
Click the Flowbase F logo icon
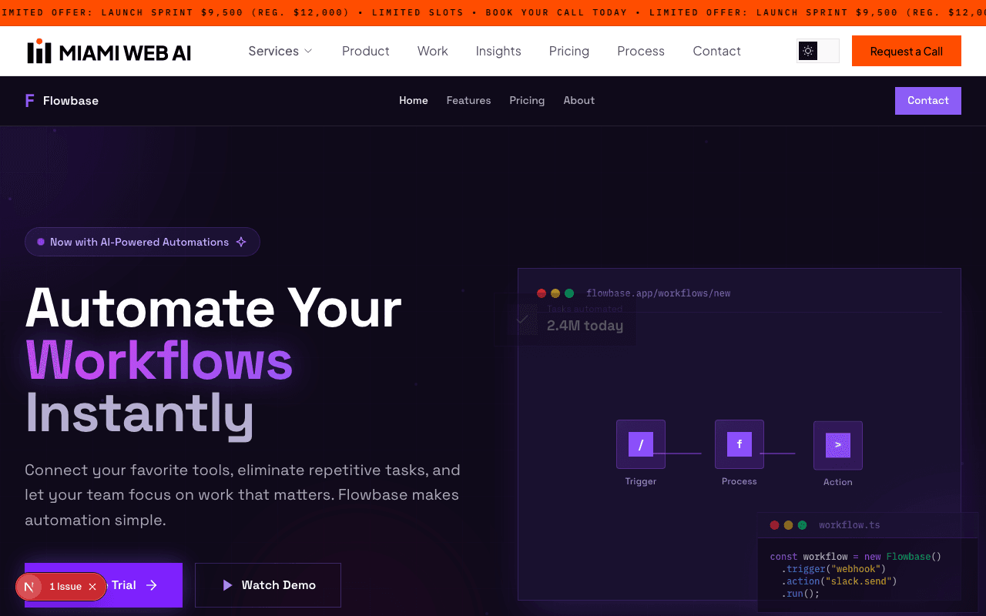coord(29,100)
